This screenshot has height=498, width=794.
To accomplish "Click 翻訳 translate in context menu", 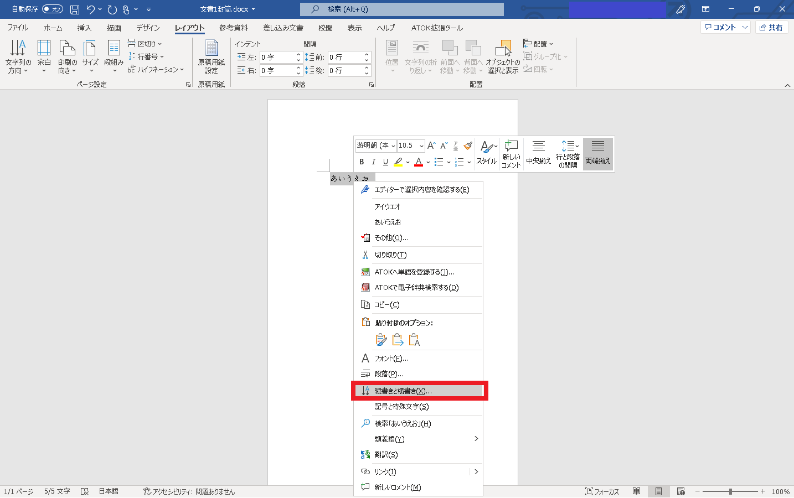I will (x=418, y=455).
